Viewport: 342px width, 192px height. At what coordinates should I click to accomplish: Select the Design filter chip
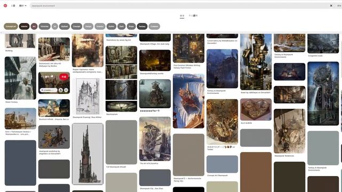(88, 26)
